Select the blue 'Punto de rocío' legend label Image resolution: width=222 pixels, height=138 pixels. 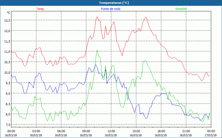coord(110,9)
